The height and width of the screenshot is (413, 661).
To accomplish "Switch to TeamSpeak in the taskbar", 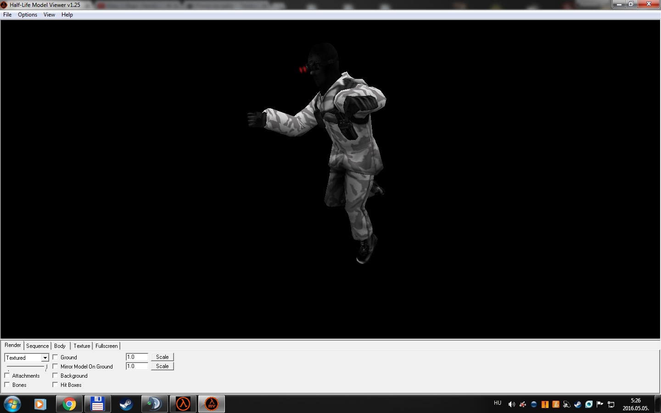I will [154, 404].
